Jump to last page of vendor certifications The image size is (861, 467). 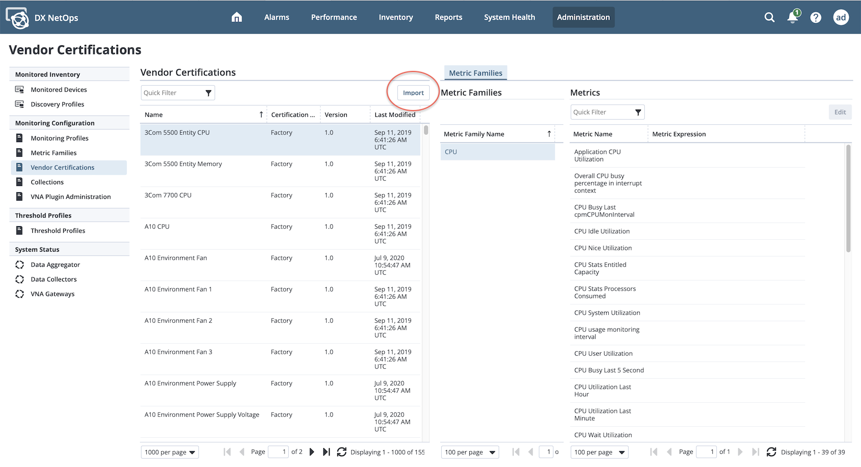click(x=326, y=452)
